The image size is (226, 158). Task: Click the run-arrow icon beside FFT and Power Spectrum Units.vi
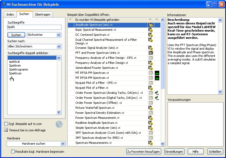coord(151,53)
